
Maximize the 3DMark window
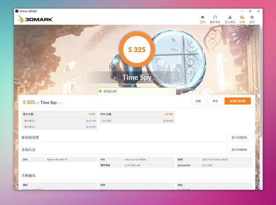pos(250,11)
